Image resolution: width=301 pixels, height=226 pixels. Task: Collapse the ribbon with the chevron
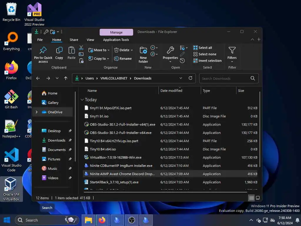coord(252,39)
